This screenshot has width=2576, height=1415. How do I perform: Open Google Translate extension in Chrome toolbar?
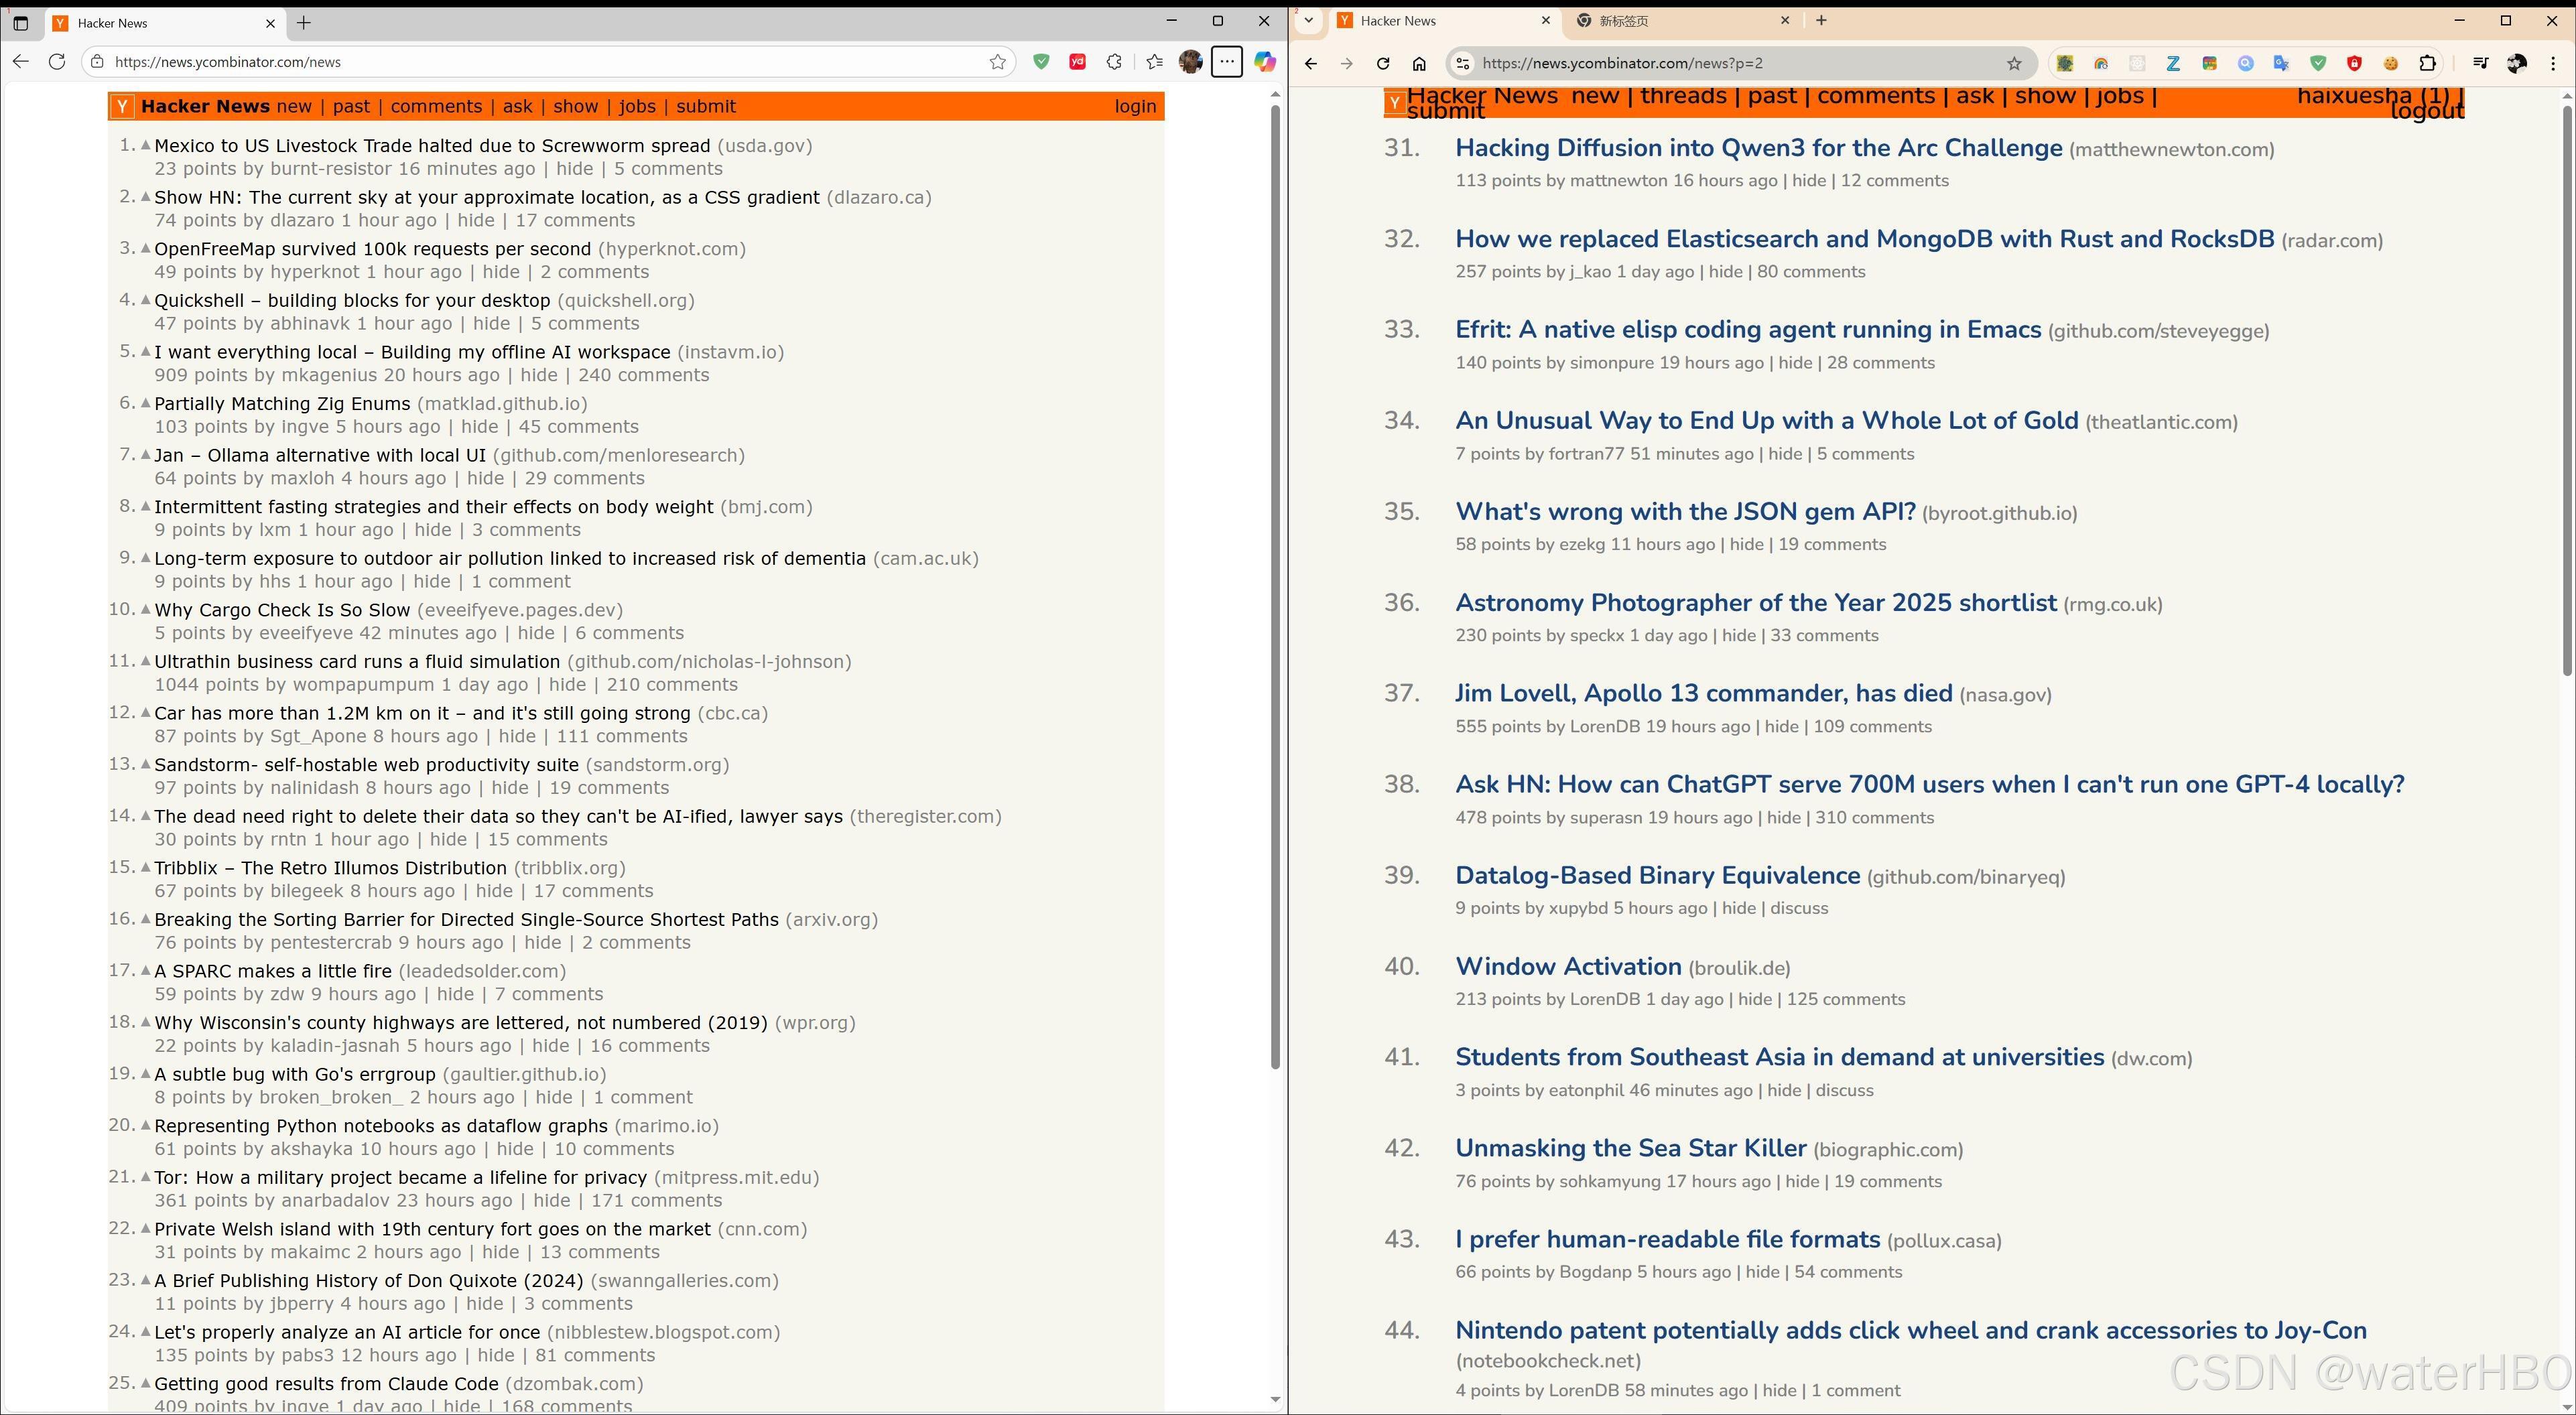(x=2281, y=64)
